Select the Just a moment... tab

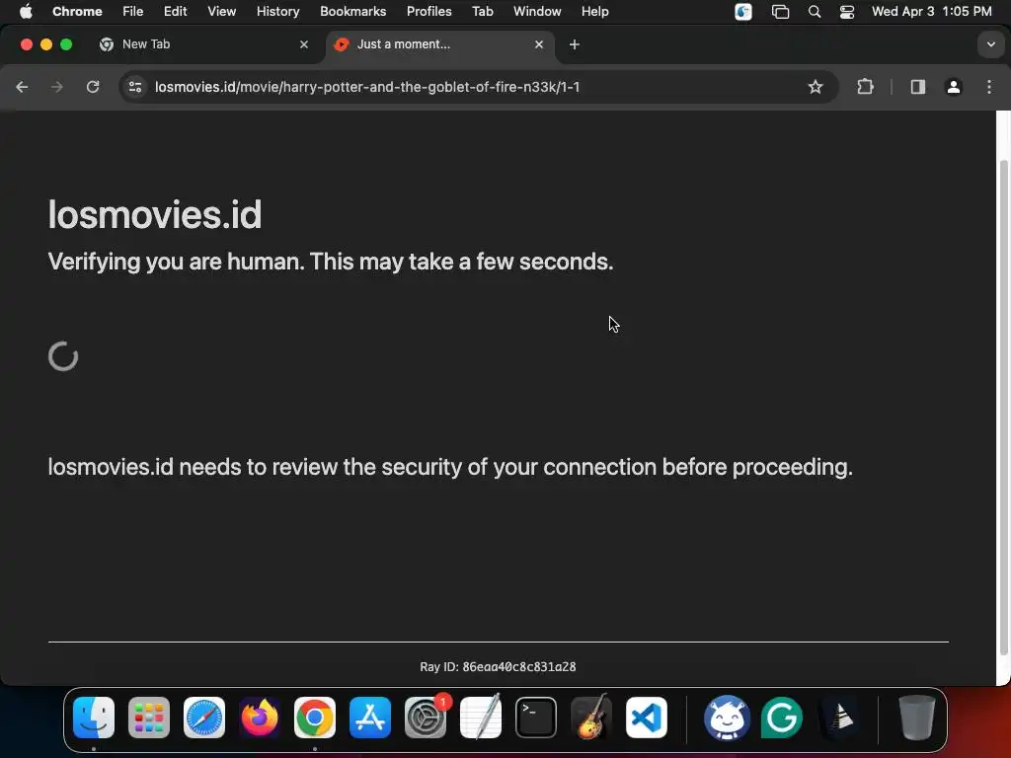pos(440,44)
